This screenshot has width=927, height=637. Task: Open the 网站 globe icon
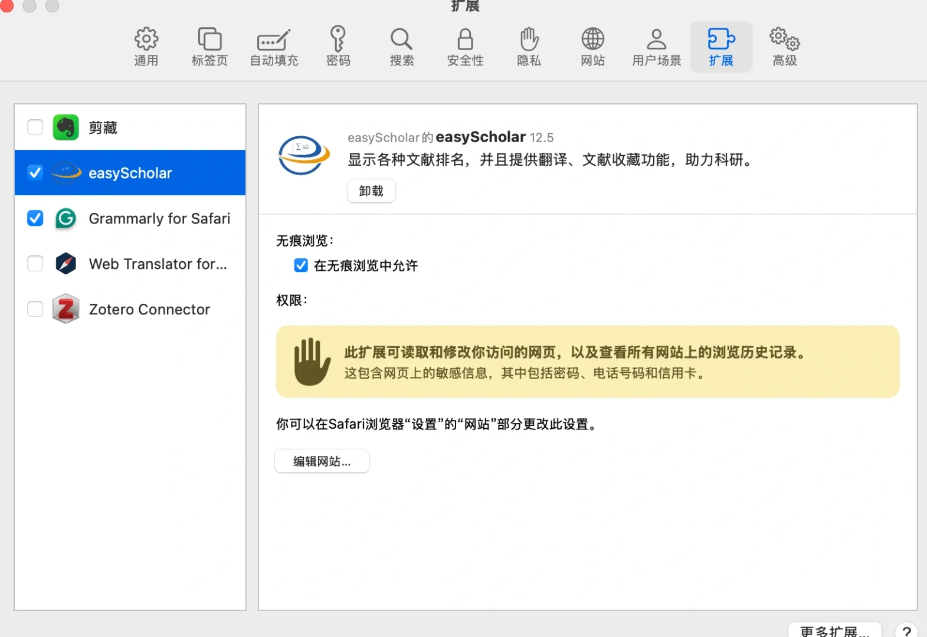point(592,39)
